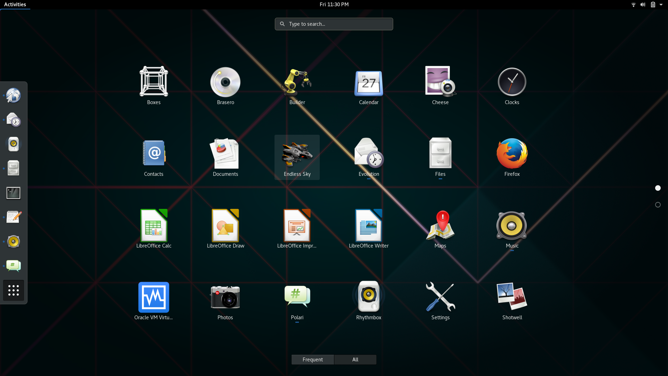Open Files from the app grid
This screenshot has width=668, height=376.
[440, 157]
